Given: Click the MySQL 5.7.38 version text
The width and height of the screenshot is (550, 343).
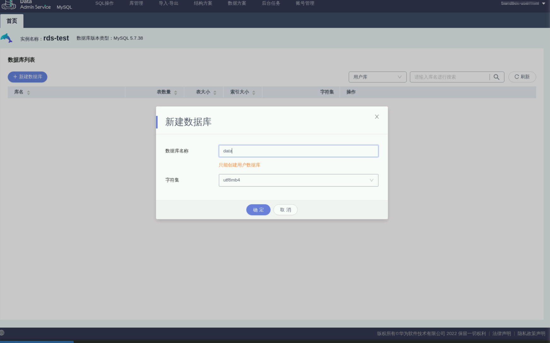Looking at the screenshot, I should click(x=128, y=38).
